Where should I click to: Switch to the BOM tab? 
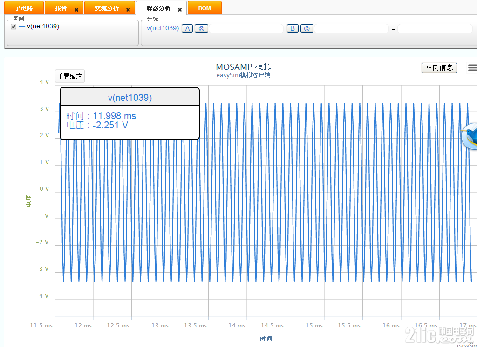204,8
